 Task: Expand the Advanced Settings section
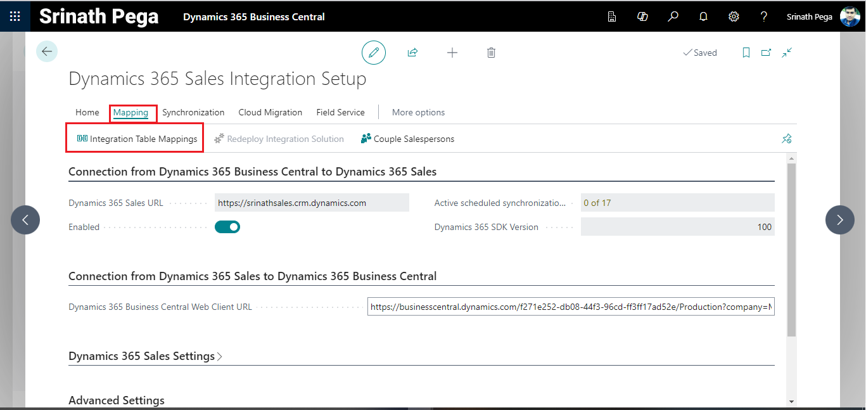(117, 400)
